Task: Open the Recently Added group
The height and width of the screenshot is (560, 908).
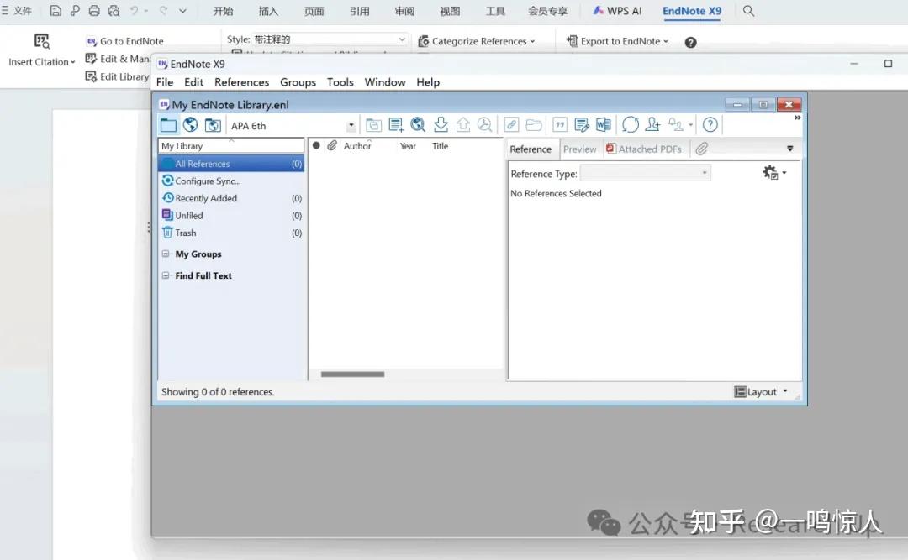Action: 206,197
